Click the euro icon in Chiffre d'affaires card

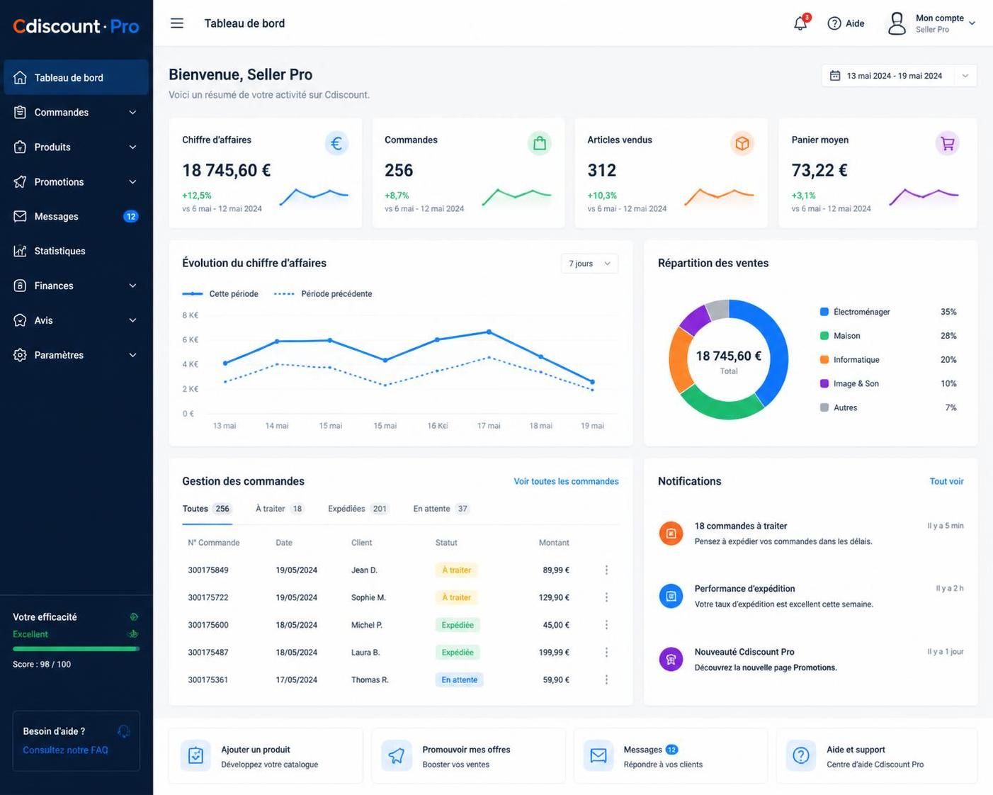click(336, 143)
